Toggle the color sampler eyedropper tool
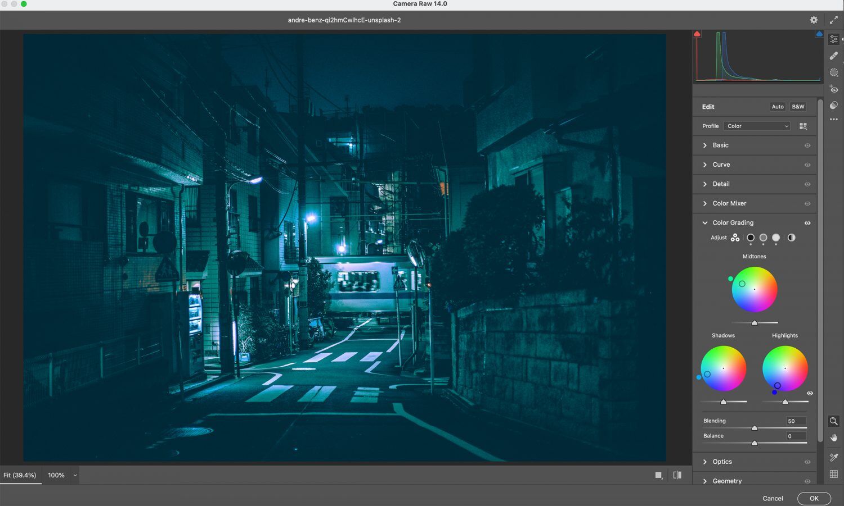Image resolution: width=844 pixels, height=506 pixels. point(834,457)
